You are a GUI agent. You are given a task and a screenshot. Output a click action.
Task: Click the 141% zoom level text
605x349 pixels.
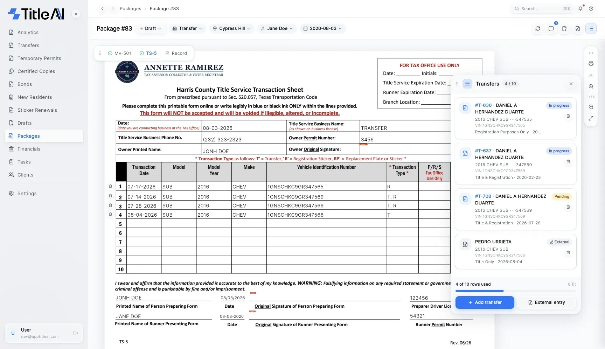point(591,97)
